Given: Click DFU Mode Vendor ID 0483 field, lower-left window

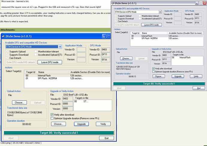Looking at the screenshot, I should pyautogui.click(x=106, y=50).
